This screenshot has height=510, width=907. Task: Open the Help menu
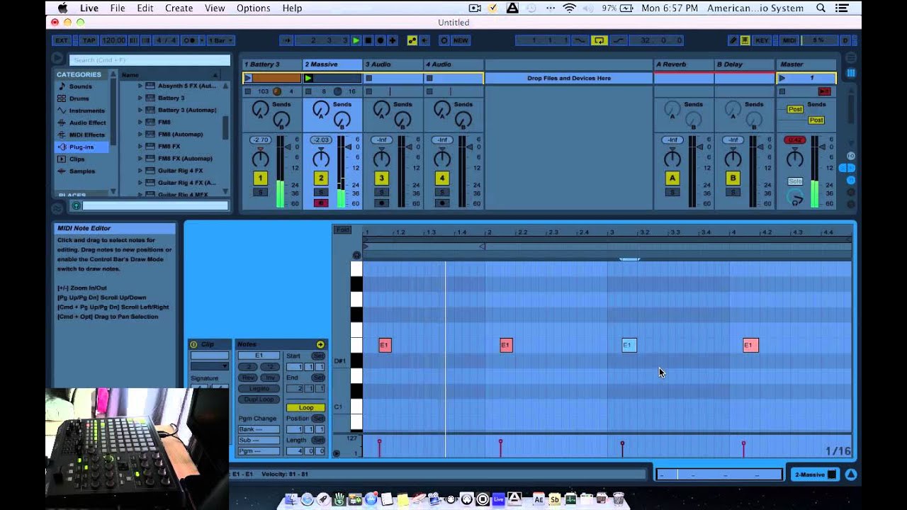coord(292,8)
